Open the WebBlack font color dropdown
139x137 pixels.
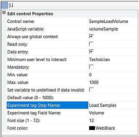tap(113, 128)
